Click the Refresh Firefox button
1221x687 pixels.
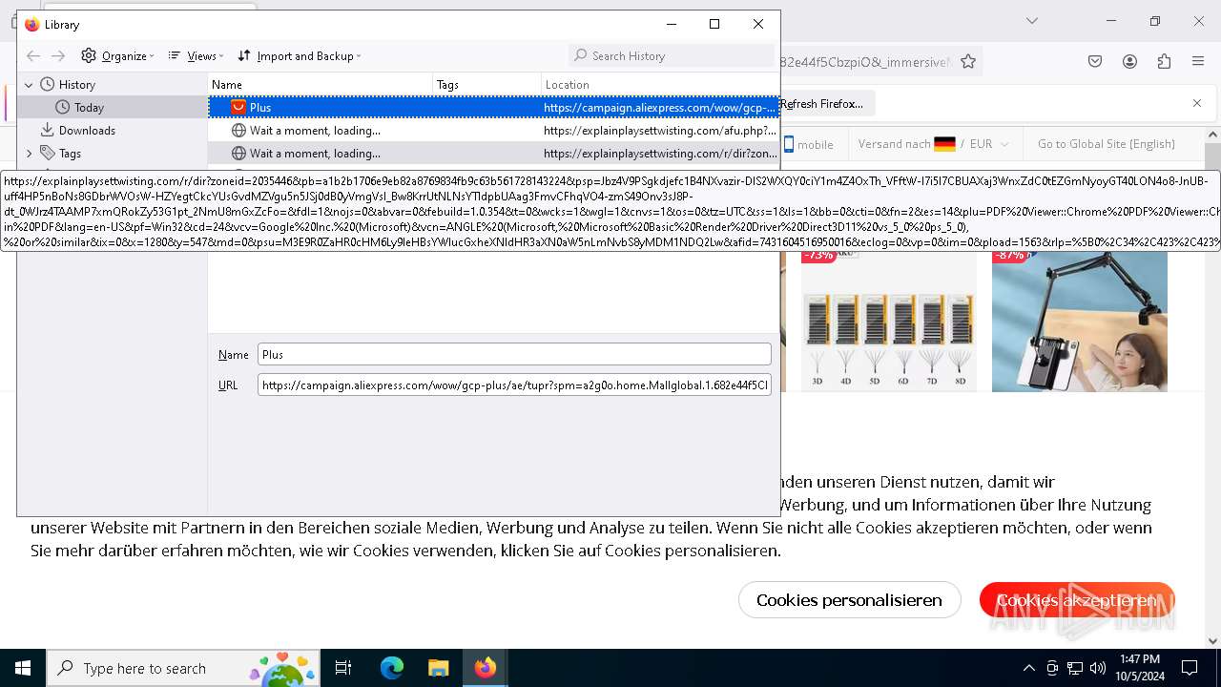click(x=822, y=104)
